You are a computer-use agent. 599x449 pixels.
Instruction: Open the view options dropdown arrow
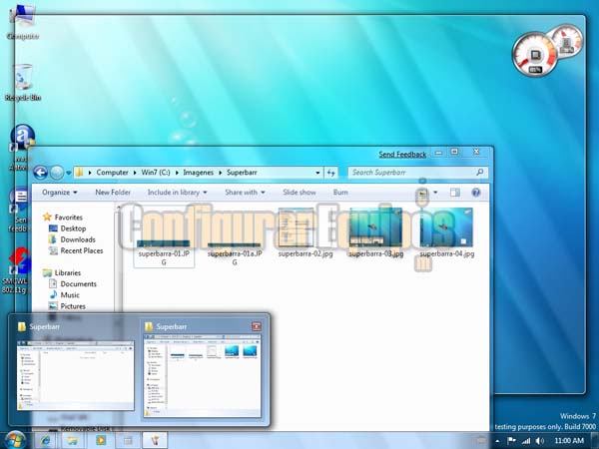click(435, 193)
